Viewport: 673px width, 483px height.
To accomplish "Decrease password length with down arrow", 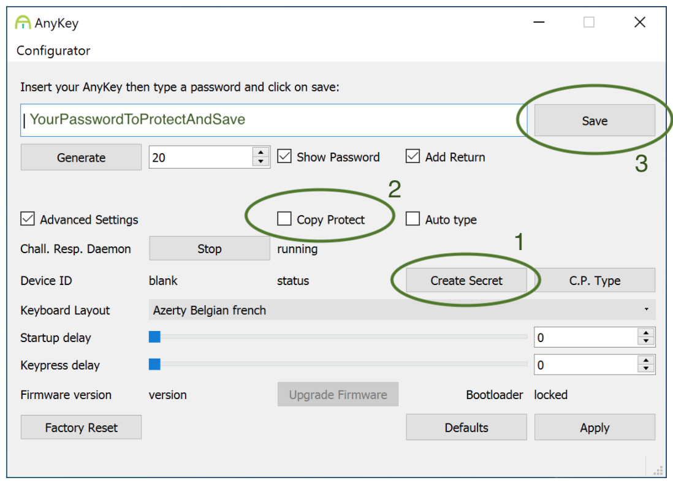I will [260, 162].
